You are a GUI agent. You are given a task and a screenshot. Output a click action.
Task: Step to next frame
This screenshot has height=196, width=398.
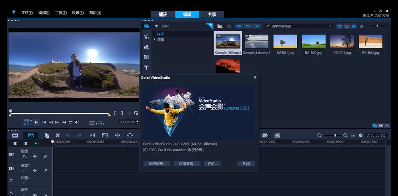coord(57,122)
